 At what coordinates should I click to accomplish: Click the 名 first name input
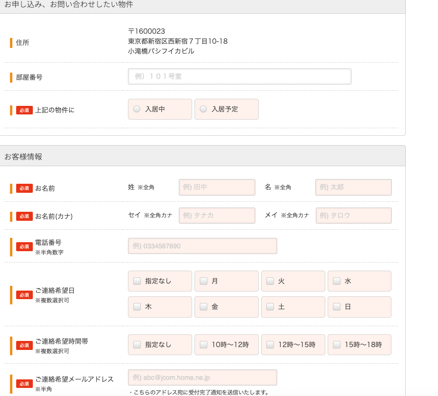[353, 187]
